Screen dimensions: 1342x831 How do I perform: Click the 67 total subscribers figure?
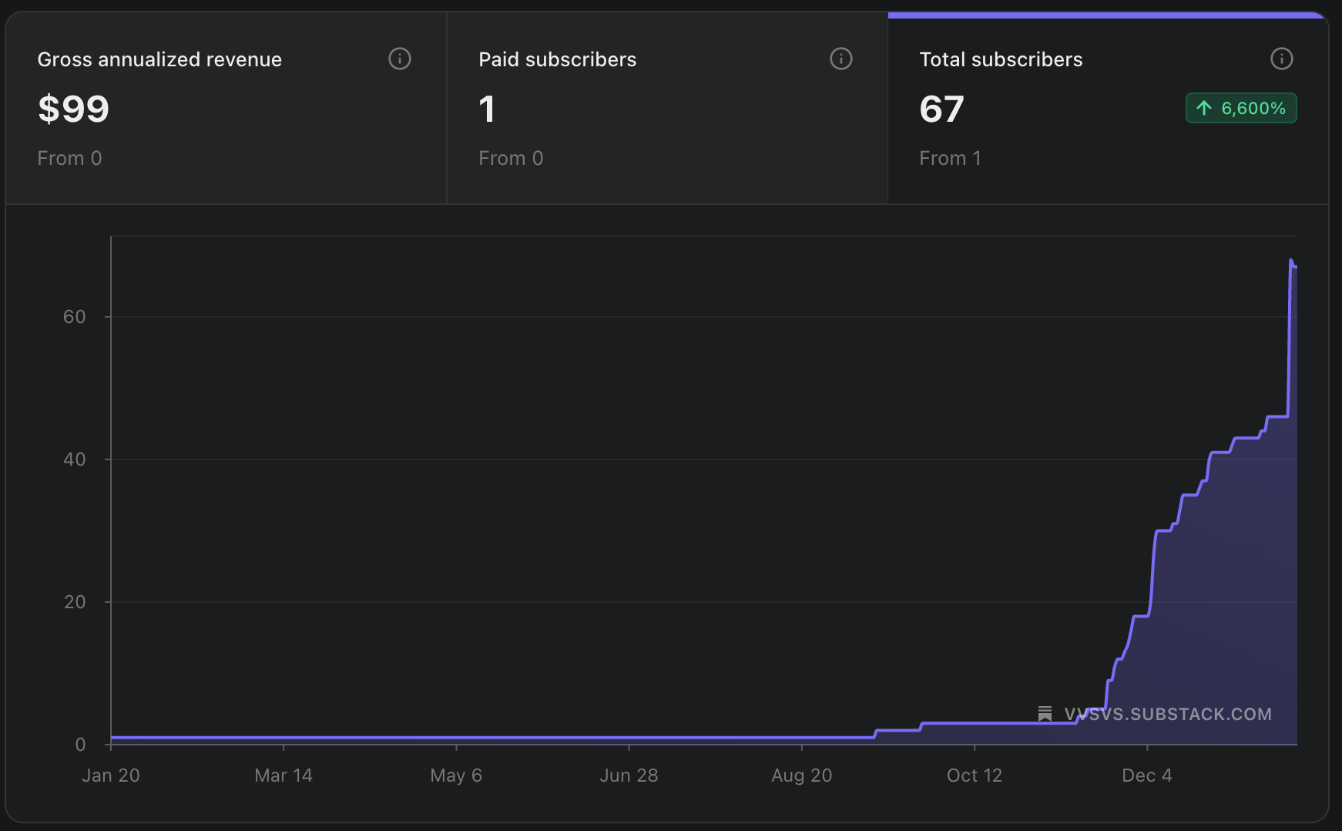941,109
